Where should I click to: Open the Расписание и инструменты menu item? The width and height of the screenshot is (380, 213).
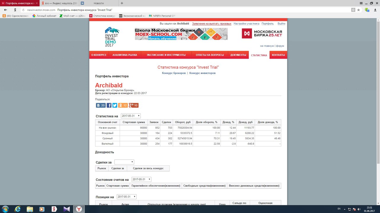[166, 55]
